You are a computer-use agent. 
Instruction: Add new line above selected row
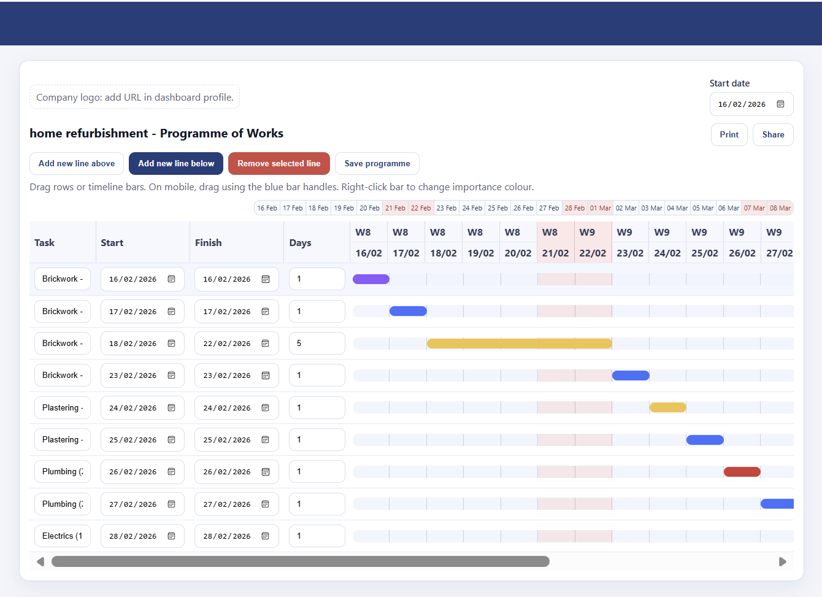[x=77, y=164]
